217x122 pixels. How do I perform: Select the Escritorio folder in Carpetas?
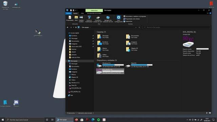(103, 43)
